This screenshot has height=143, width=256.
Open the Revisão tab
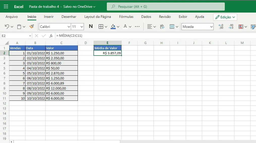(165, 17)
